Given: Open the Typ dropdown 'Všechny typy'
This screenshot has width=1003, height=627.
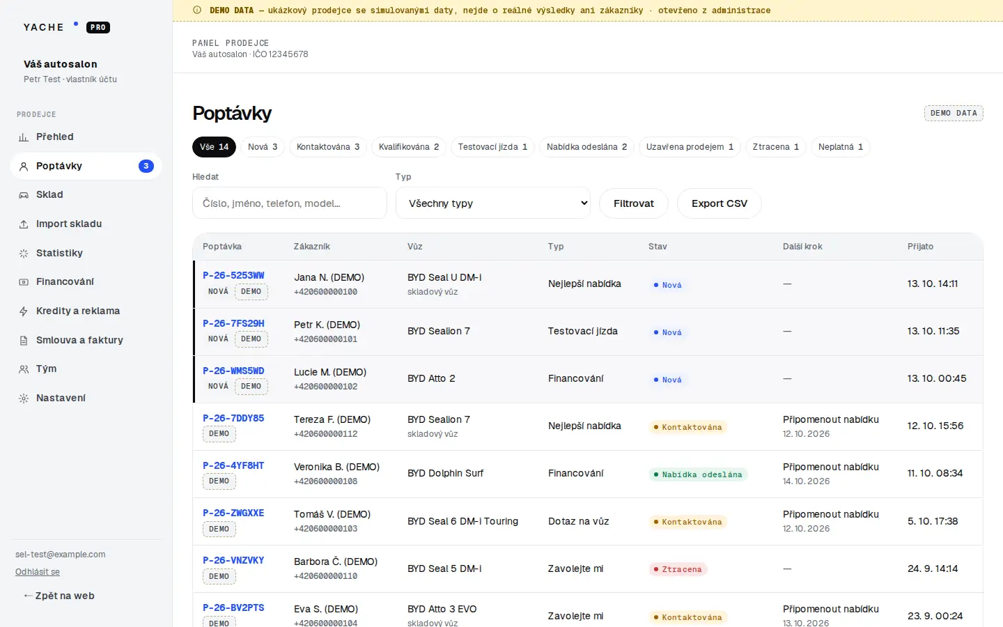Looking at the screenshot, I should click(493, 203).
